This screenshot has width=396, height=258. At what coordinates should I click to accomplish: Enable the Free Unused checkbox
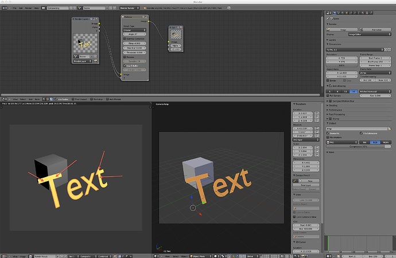[x=73, y=99]
